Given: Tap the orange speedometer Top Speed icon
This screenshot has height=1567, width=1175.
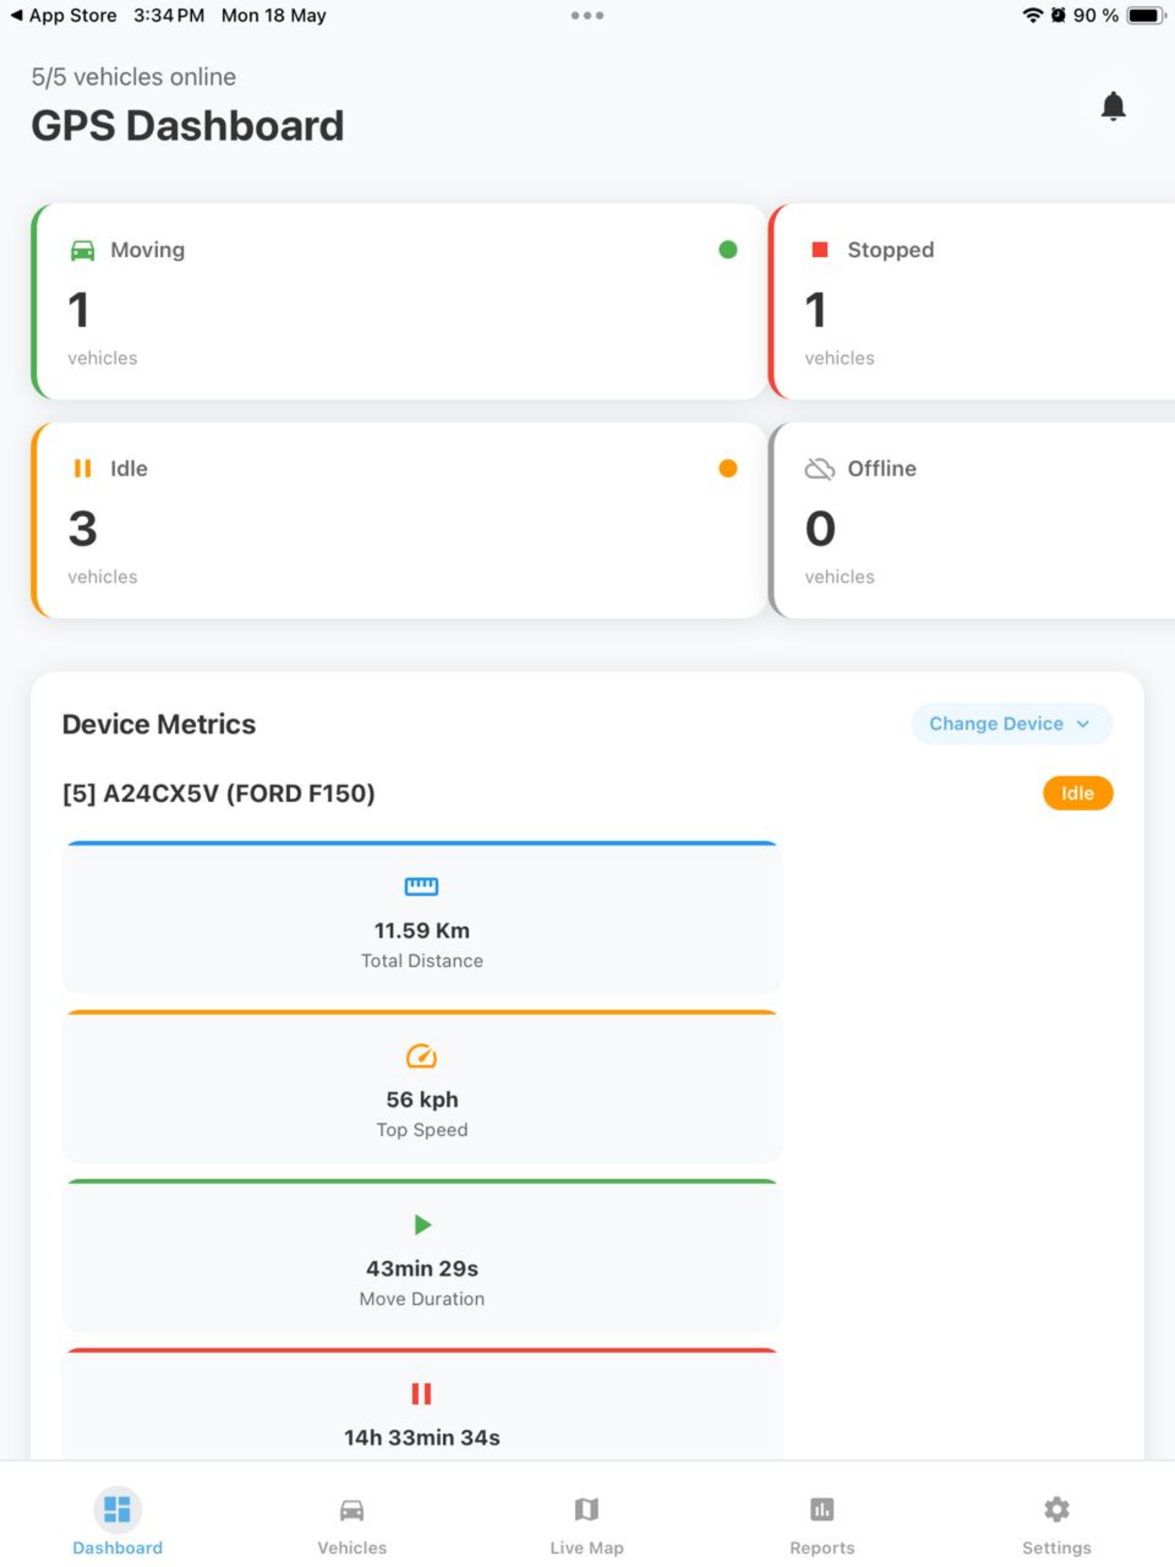Looking at the screenshot, I should (421, 1056).
